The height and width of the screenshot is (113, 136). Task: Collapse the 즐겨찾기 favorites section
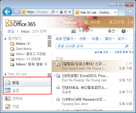(5, 39)
